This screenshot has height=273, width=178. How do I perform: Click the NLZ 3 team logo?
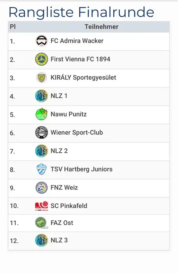pyautogui.click(x=41, y=241)
